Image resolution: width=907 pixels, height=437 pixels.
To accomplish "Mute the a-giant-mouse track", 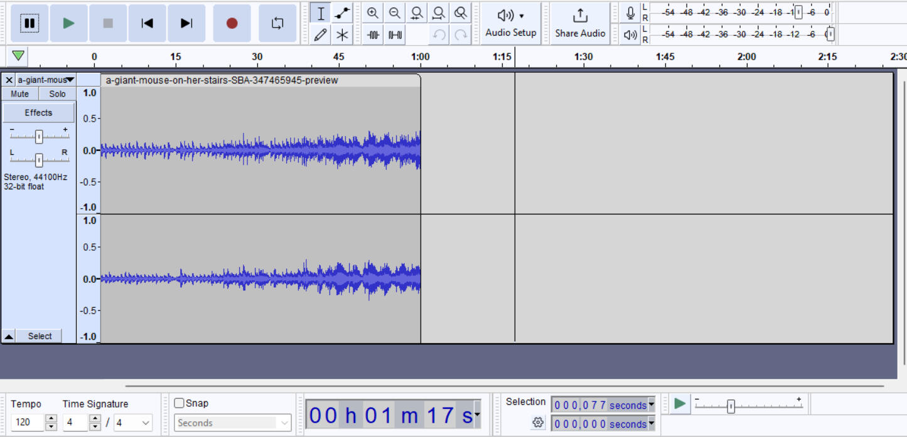I will point(19,94).
